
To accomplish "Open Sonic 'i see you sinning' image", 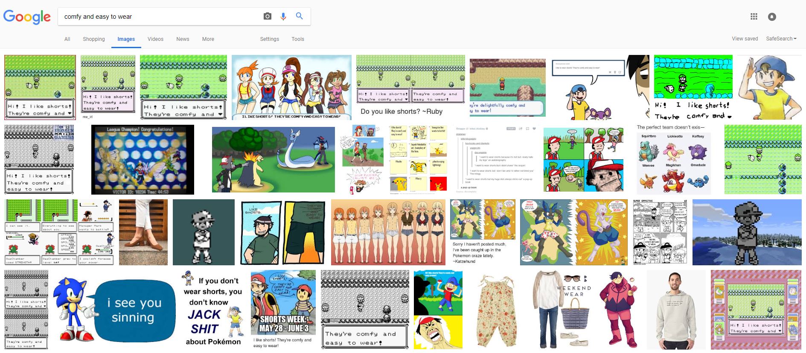I will pyautogui.click(x=114, y=310).
